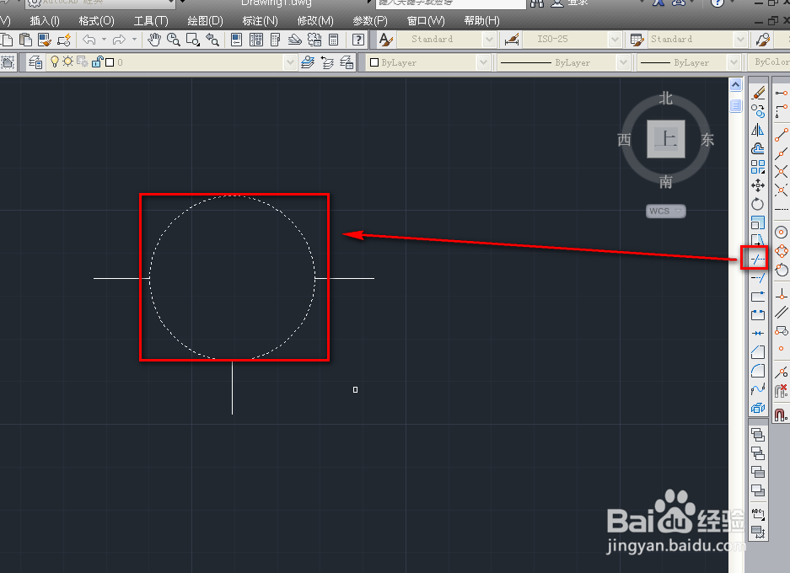Toggle Snap to Tangent object snap

tap(781, 270)
